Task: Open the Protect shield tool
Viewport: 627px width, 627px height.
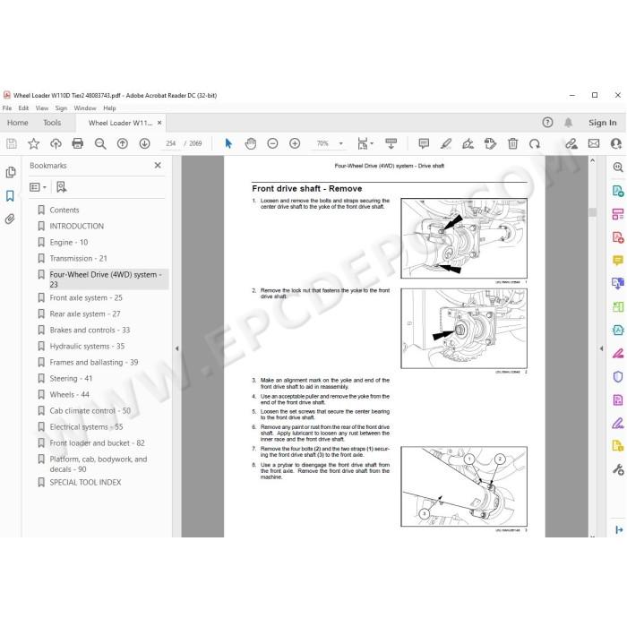Action: (x=618, y=377)
